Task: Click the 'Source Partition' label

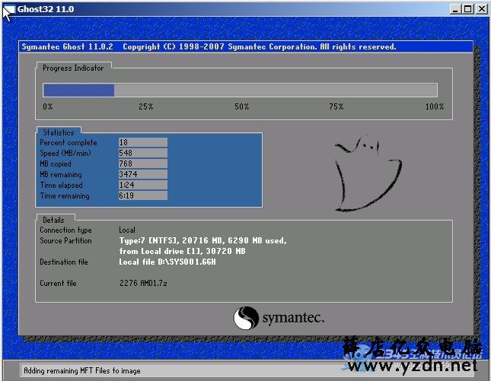Action: coord(65,240)
